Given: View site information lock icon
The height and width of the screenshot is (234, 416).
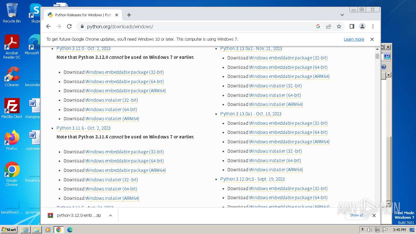Looking at the screenshot, I should [x=82, y=27].
